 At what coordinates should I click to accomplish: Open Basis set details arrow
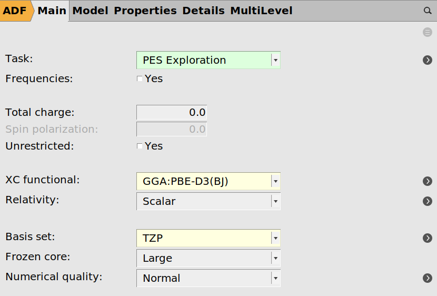(428, 238)
